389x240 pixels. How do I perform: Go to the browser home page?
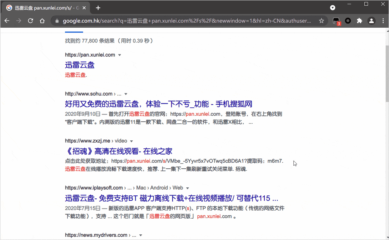click(x=42, y=21)
